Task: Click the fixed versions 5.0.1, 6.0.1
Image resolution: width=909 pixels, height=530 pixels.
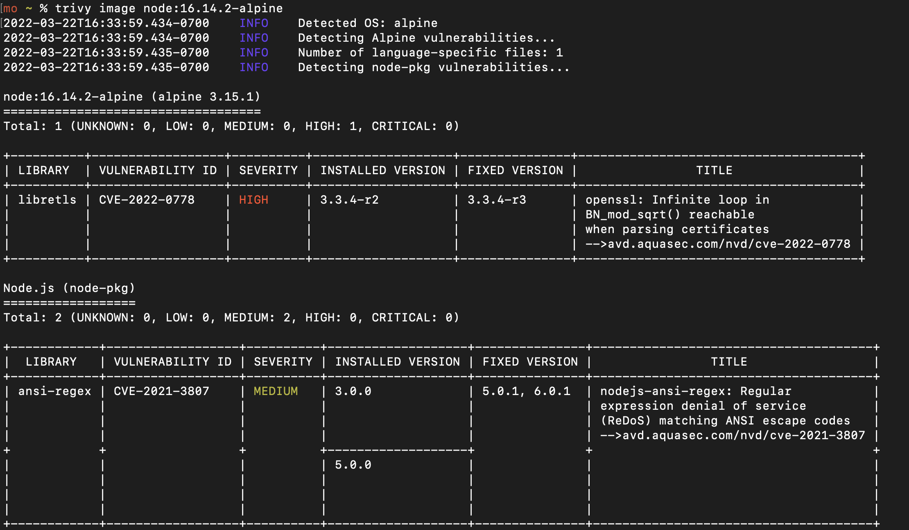Action: click(x=525, y=391)
